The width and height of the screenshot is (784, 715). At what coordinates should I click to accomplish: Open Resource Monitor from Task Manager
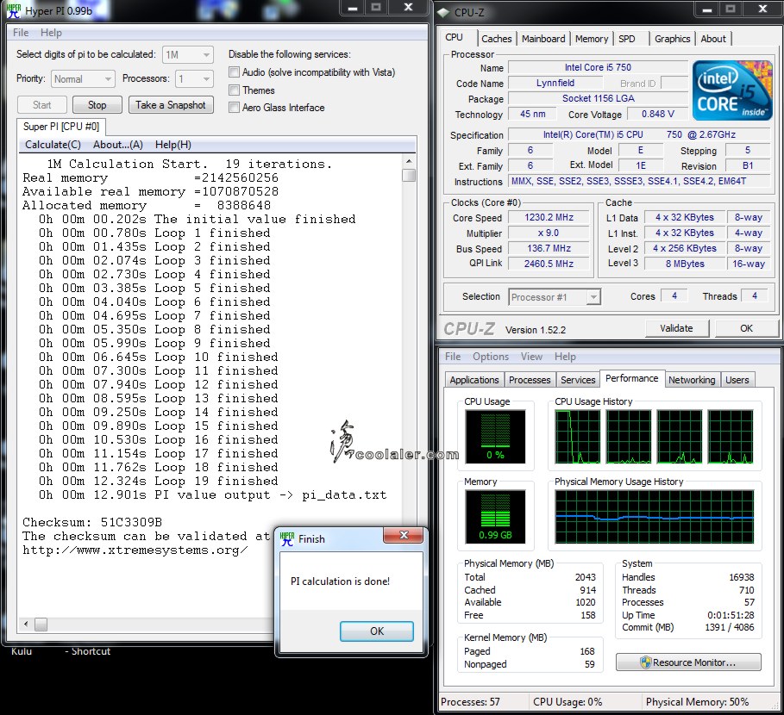click(688, 662)
